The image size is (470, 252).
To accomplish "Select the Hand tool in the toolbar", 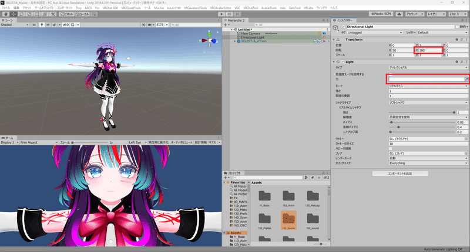I will 6,14.
